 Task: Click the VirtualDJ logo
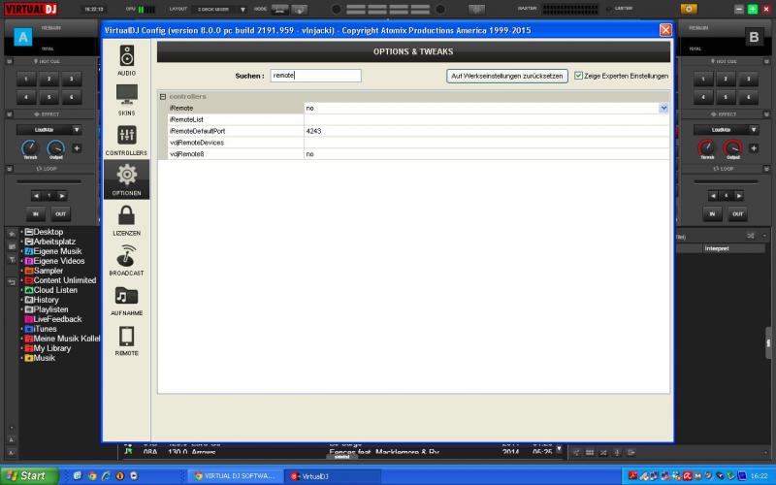point(31,9)
